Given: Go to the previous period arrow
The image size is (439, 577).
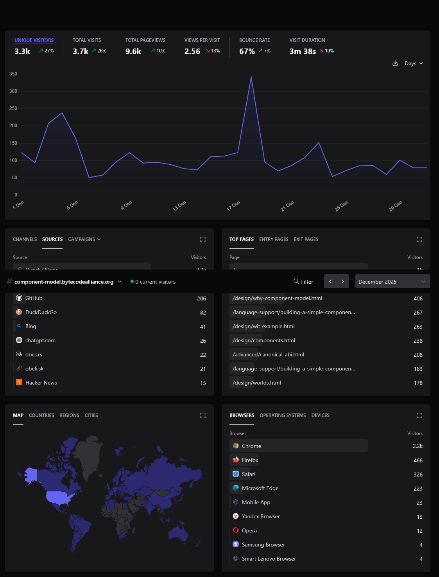Looking at the screenshot, I should tap(330, 281).
